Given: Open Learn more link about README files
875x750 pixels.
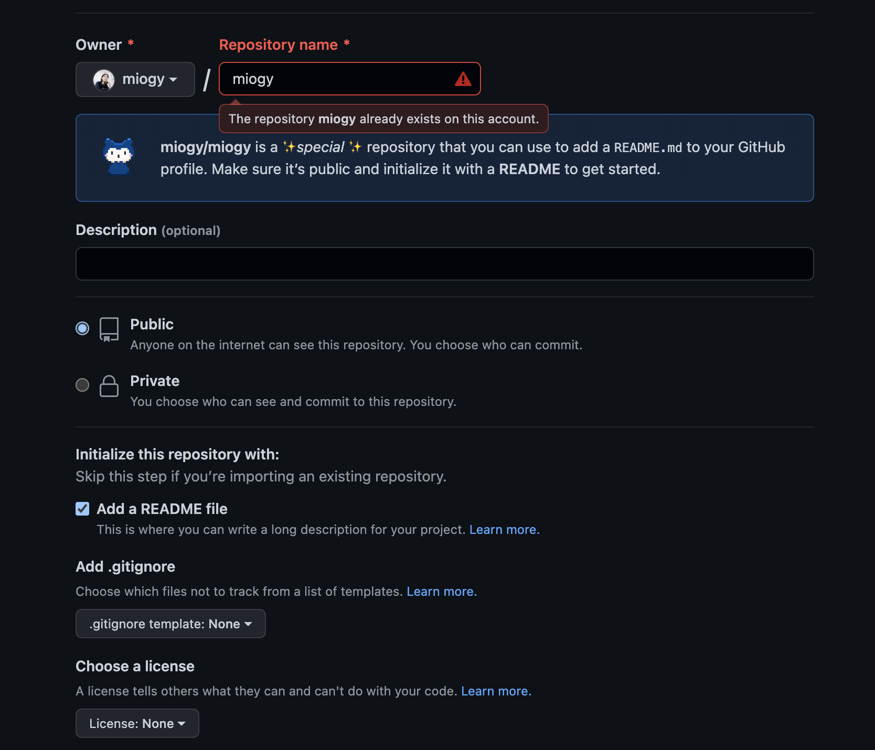Looking at the screenshot, I should (x=504, y=530).
